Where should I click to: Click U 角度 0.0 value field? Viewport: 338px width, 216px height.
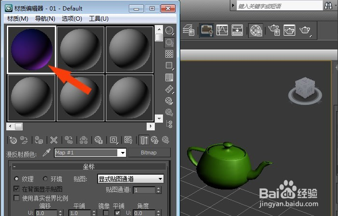coord(144,213)
